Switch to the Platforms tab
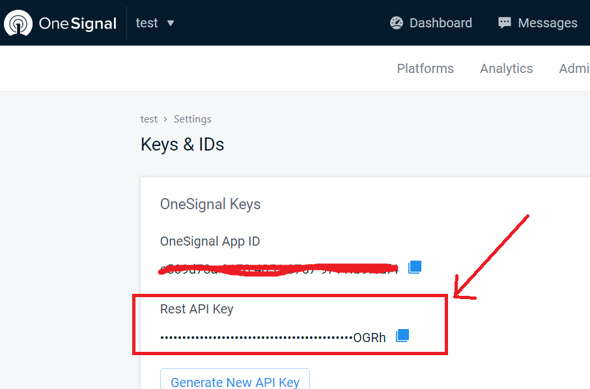This screenshot has width=590, height=389. (425, 68)
